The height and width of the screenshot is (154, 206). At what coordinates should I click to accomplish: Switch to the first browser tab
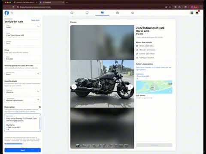25,3
